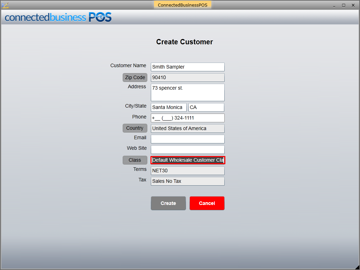Click the City field with Santa Monica
Screen dimensions: 360x270
coord(169,107)
